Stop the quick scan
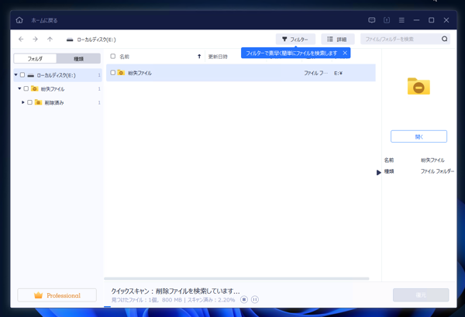Viewport: 465px width, 317px height. tap(244, 299)
